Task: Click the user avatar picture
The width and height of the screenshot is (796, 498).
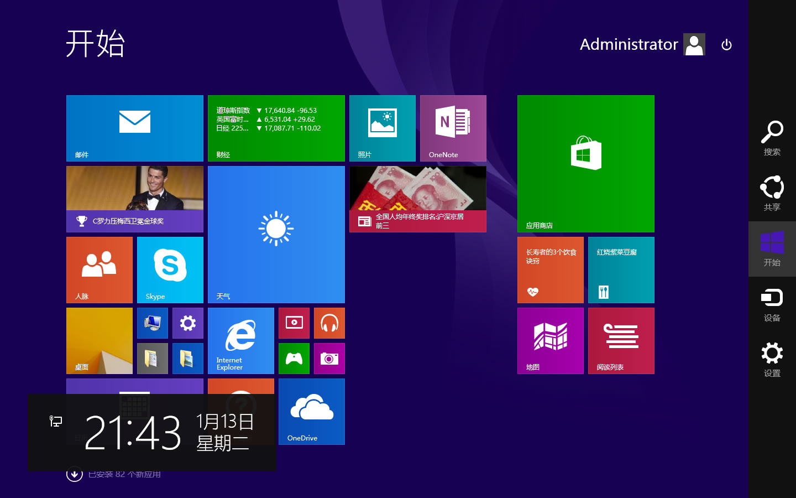Action: tap(694, 44)
